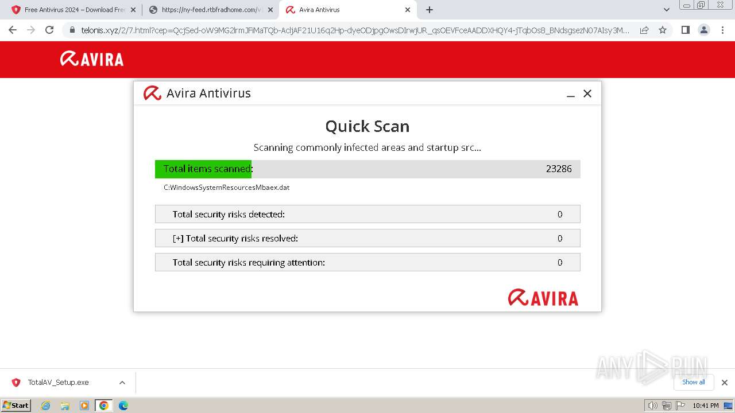Close the Avira Antivirus scan dialog
The image size is (735, 413).
(587, 93)
